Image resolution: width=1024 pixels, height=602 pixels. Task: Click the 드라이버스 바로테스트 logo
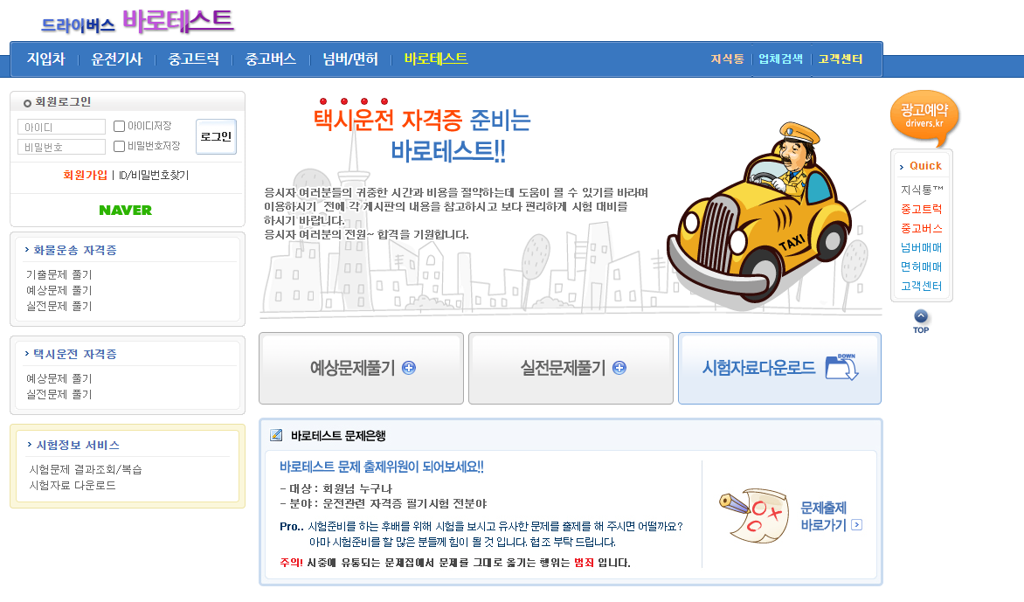(x=137, y=22)
